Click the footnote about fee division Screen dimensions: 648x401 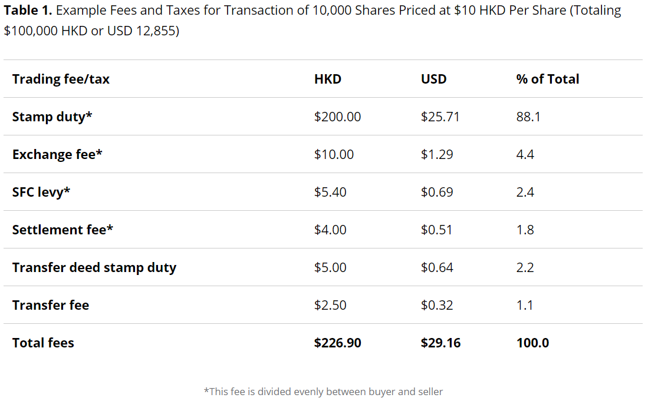pyautogui.click(x=323, y=392)
